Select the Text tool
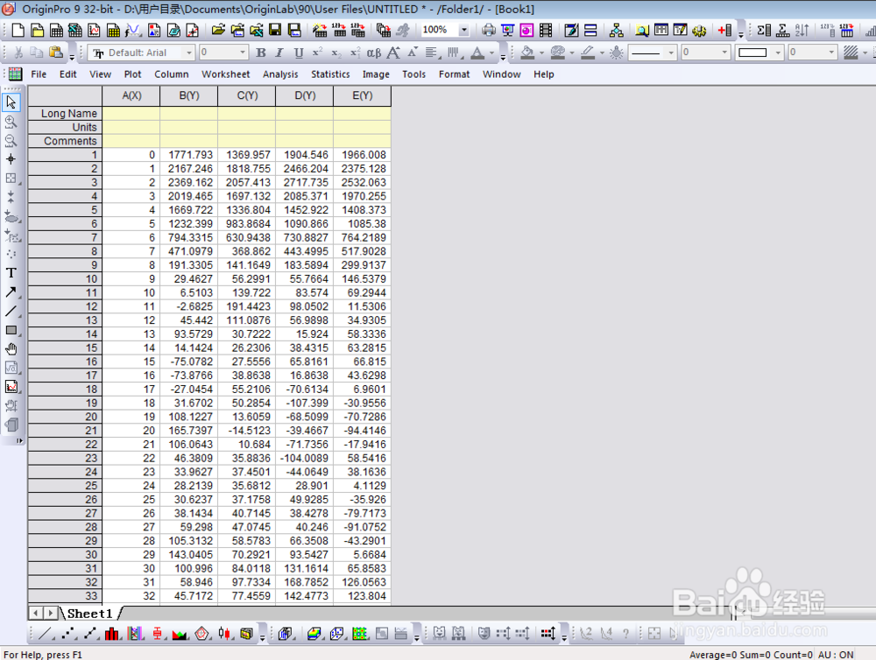876x660 pixels. 11,273
